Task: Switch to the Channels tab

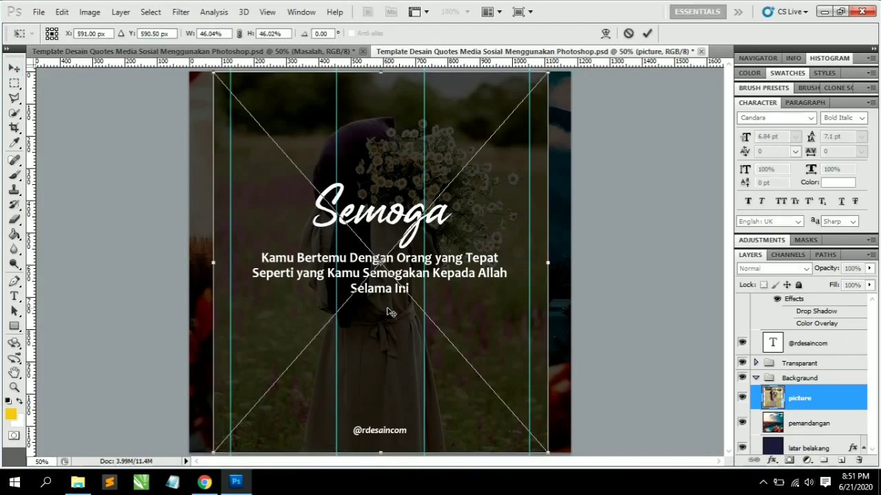Action: [787, 254]
